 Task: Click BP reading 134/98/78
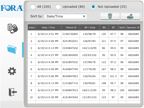89,34
